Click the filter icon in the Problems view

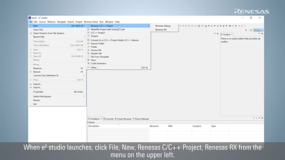pos(254,118)
